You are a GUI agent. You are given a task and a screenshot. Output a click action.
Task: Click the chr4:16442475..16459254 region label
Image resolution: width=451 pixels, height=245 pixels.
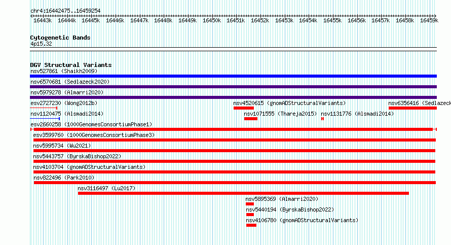[65, 11]
